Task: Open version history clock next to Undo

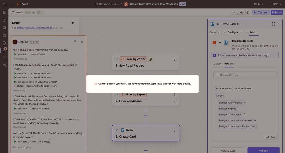Action: 248,12
